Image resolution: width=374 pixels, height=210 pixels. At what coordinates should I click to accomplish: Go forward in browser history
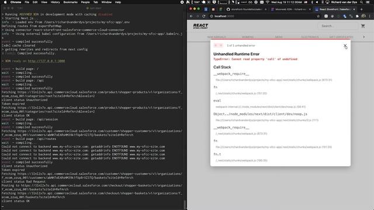tap(198, 16)
